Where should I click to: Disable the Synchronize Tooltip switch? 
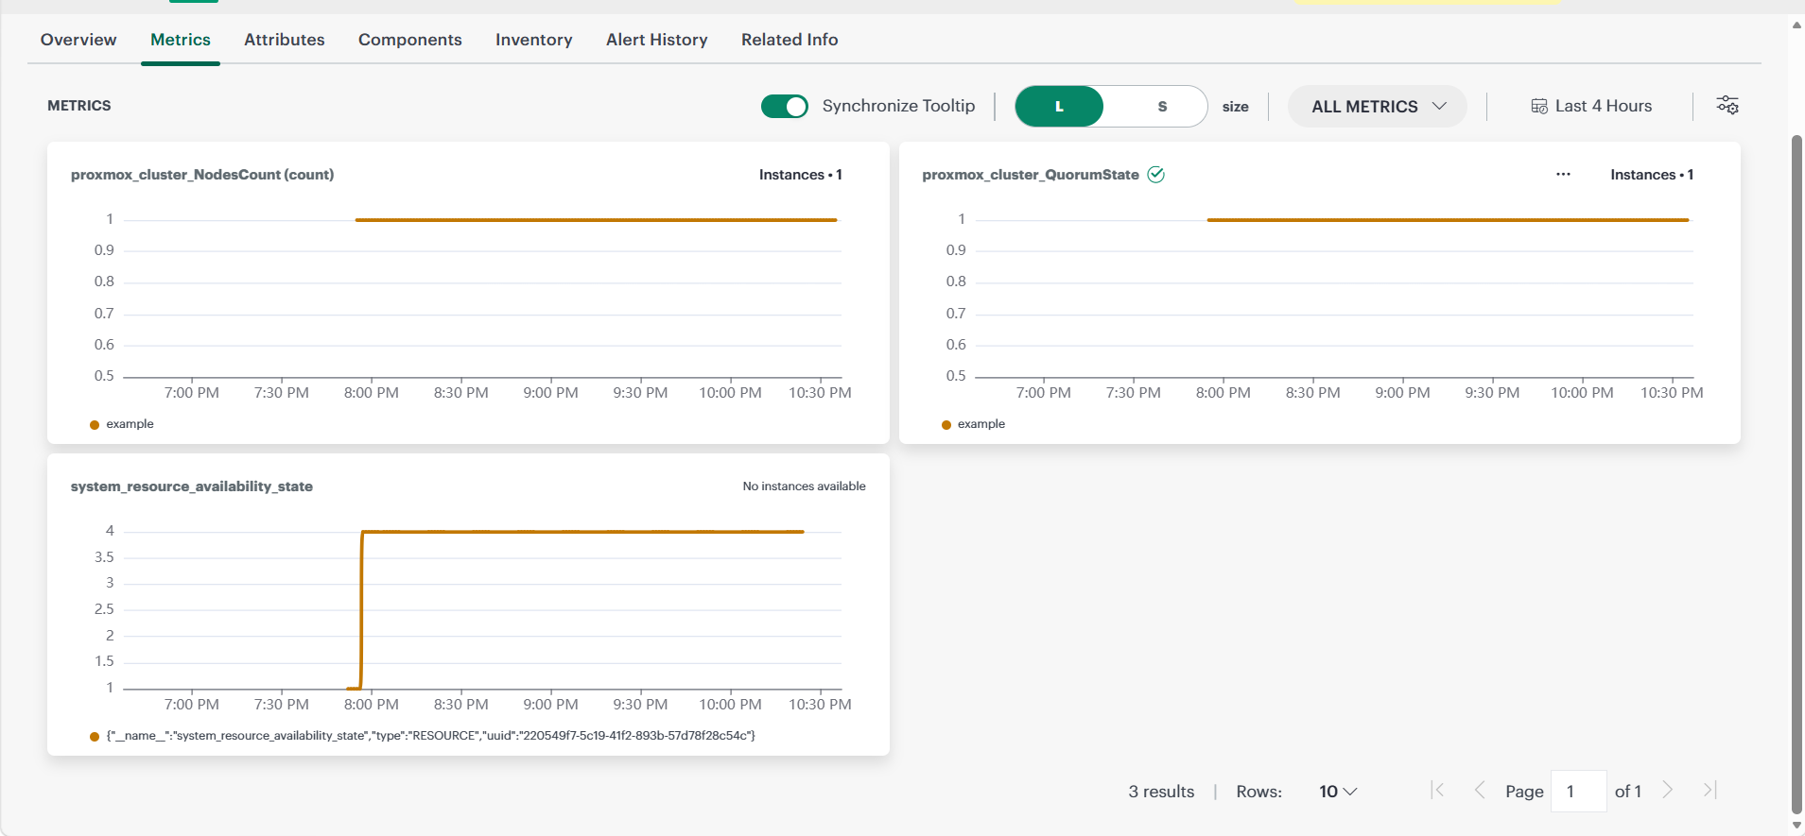click(x=785, y=106)
